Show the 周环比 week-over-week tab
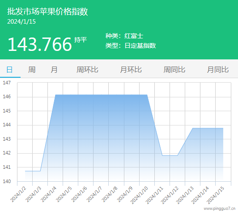This screenshot has width=238, height=213. [x=87, y=70]
